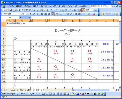122x99 pixels.
Task: Open the Insert menu
Action: point(36,6)
